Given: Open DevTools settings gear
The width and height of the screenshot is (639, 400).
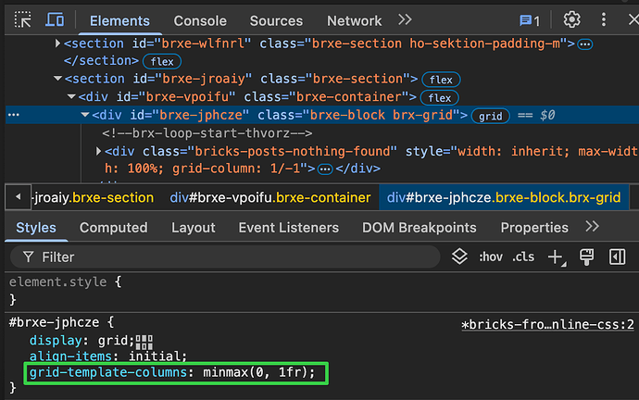Looking at the screenshot, I should [571, 19].
